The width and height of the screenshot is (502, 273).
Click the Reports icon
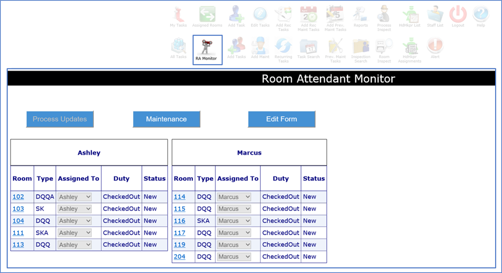click(x=360, y=16)
